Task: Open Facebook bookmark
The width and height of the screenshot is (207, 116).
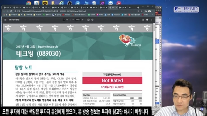Action: point(116,15)
